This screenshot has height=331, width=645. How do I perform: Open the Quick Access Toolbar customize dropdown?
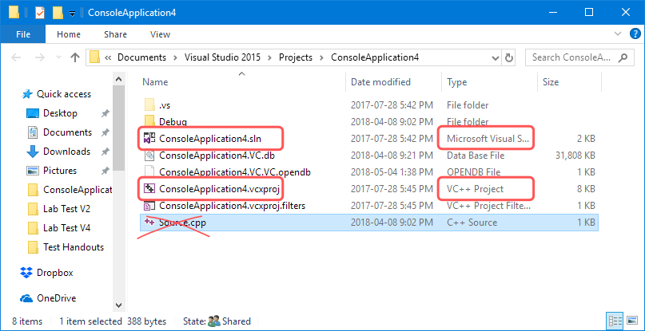[72, 13]
